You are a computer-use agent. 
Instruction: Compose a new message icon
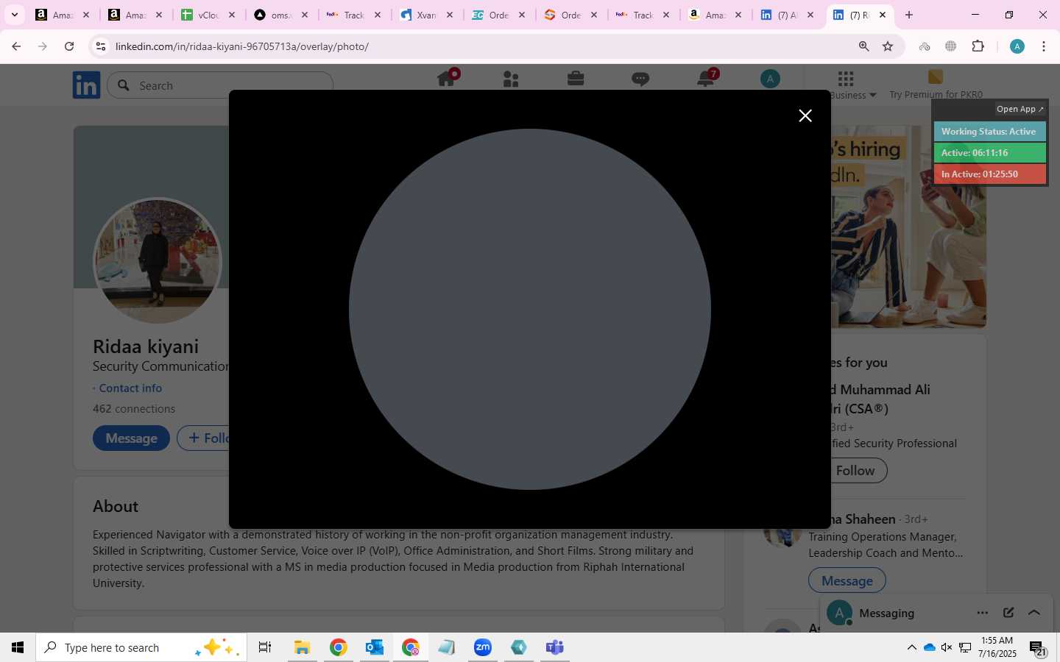click(1008, 613)
